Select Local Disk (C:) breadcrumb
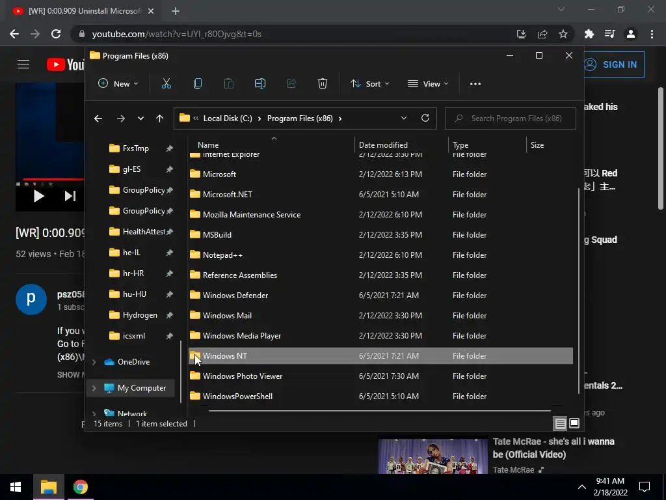This screenshot has height=500, width=666. click(228, 118)
